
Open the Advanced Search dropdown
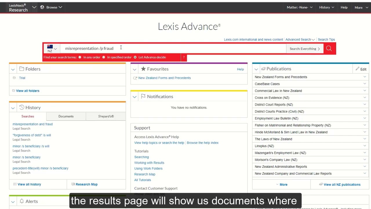pyautogui.click(x=300, y=39)
